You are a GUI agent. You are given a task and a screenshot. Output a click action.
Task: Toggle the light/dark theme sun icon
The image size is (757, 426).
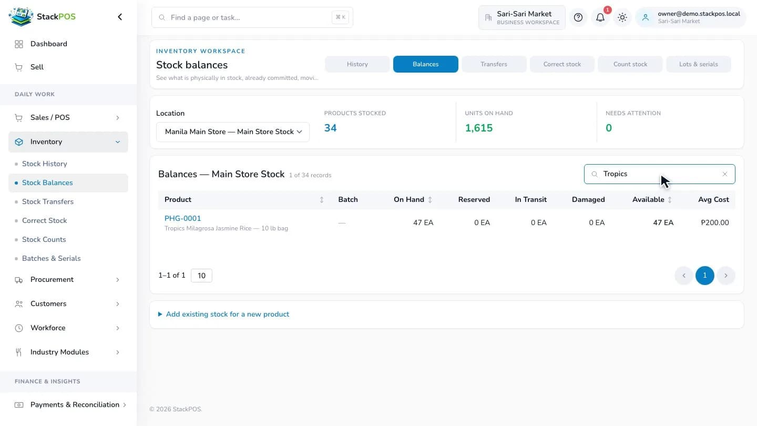point(622,17)
